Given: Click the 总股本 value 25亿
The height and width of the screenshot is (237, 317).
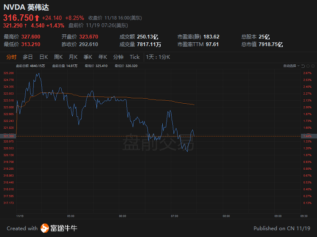Looking at the screenshot, I should [264, 37].
